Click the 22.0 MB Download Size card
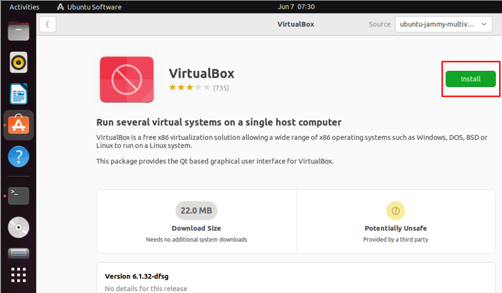 [196, 222]
